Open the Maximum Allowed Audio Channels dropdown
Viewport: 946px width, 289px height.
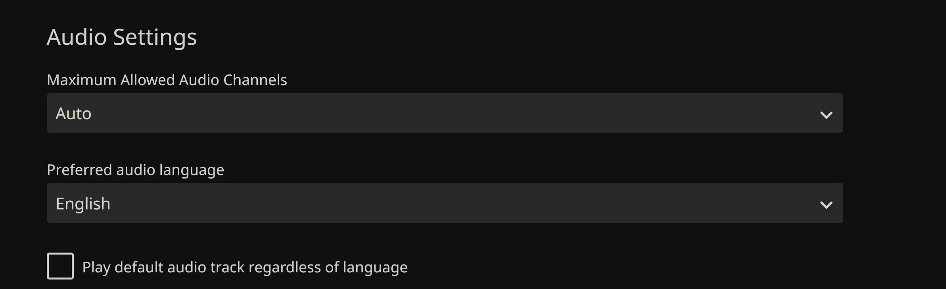444,113
